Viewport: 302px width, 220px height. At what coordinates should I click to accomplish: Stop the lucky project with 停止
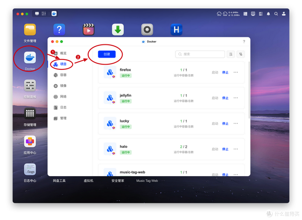[225, 124]
